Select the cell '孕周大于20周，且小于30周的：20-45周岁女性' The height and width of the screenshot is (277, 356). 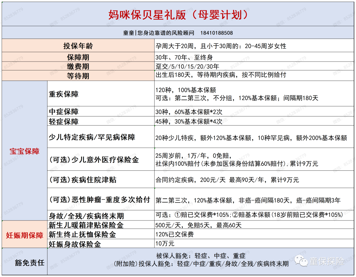(254, 45)
